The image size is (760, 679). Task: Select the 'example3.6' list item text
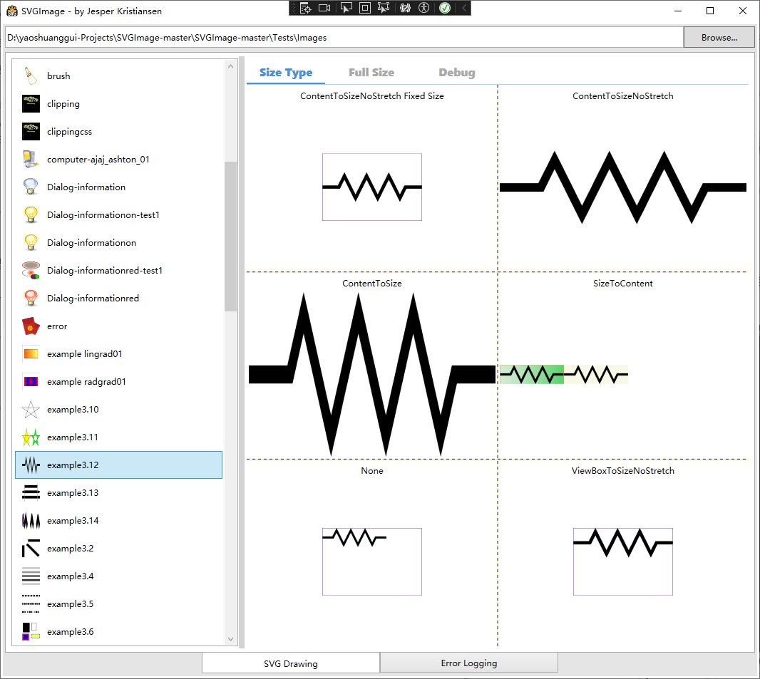click(71, 631)
